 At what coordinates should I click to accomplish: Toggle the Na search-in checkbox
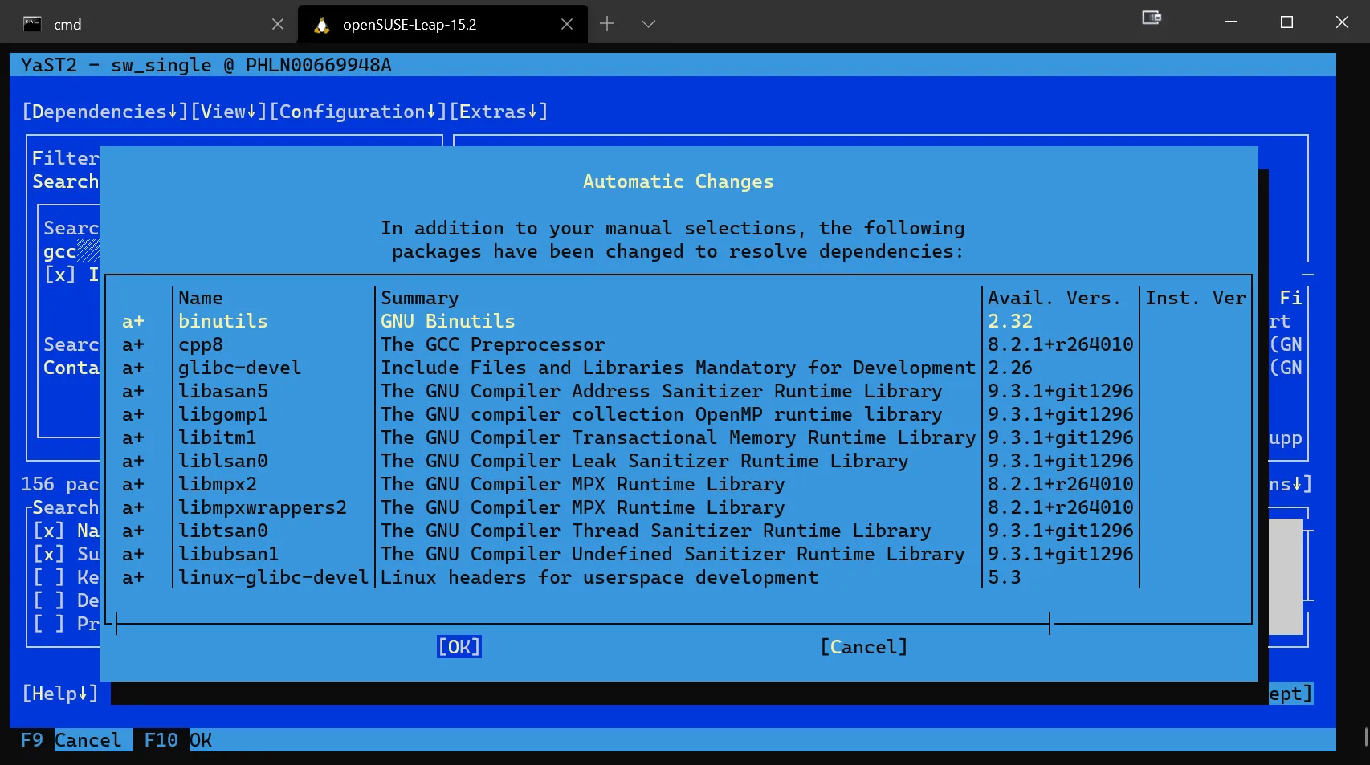pyautogui.click(x=48, y=531)
